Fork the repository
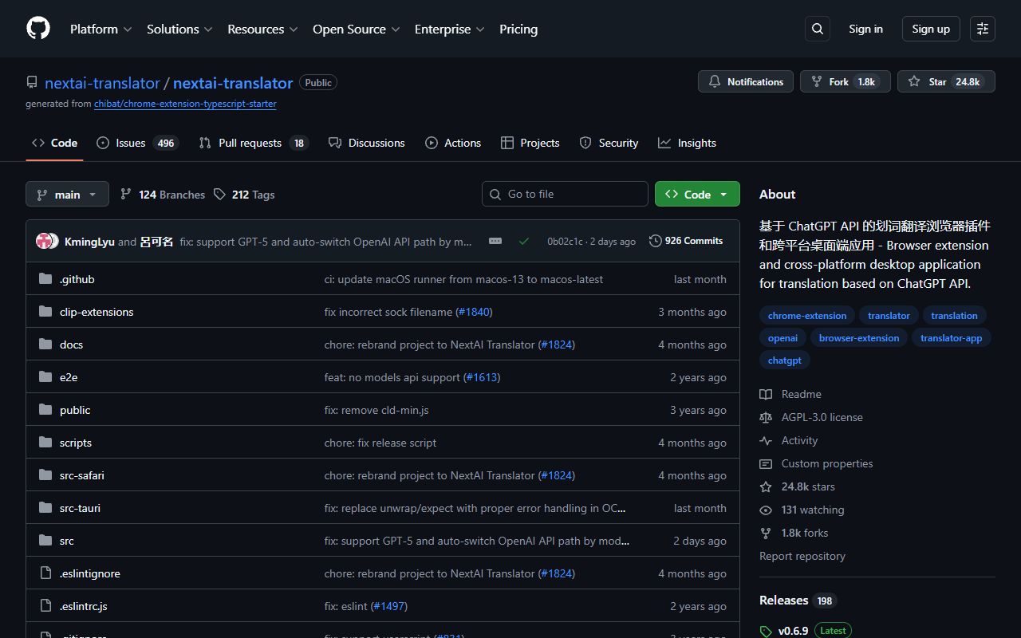 click(838, 81)
